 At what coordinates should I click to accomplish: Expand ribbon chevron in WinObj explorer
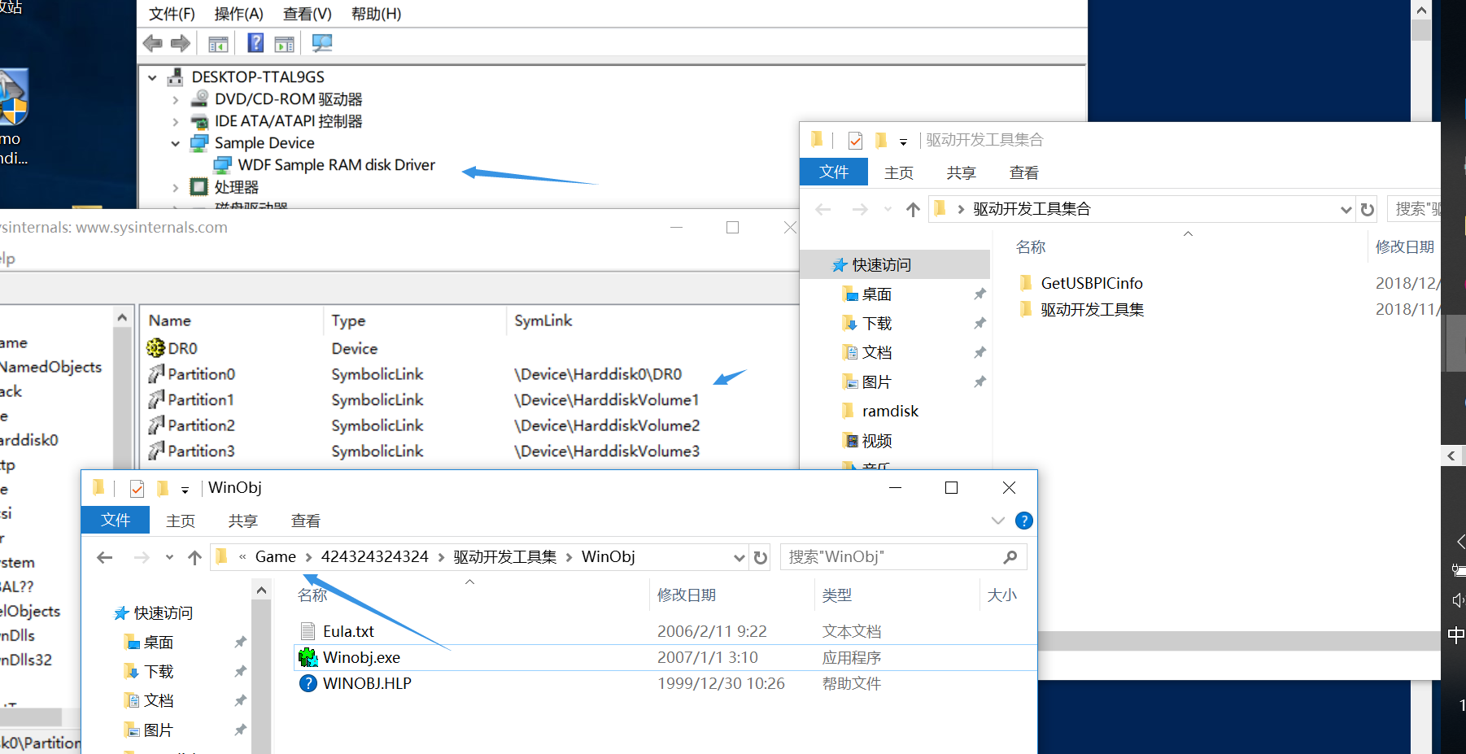[x=998, y=521]
